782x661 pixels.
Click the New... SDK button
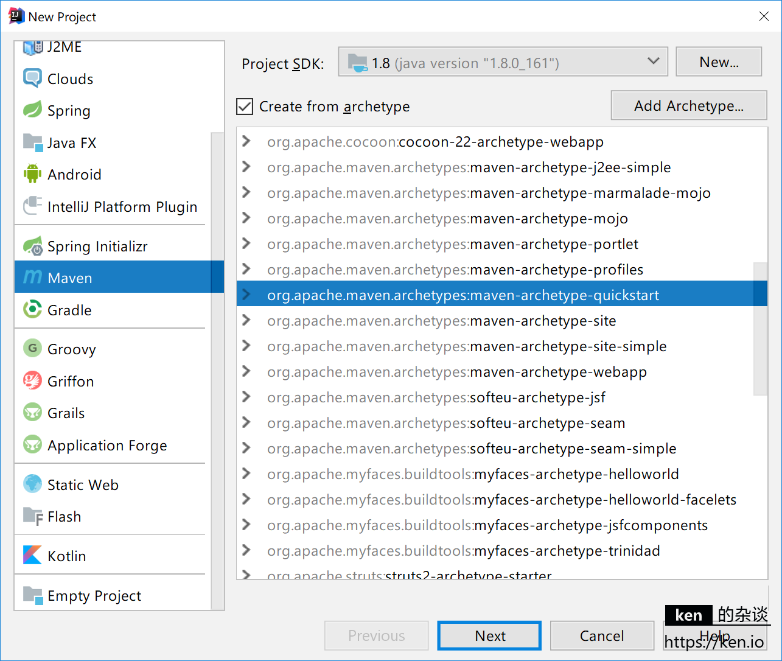tap(719, 61)
